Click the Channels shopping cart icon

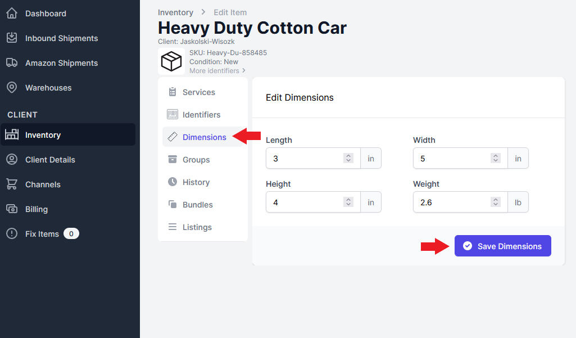pos(12,184)
